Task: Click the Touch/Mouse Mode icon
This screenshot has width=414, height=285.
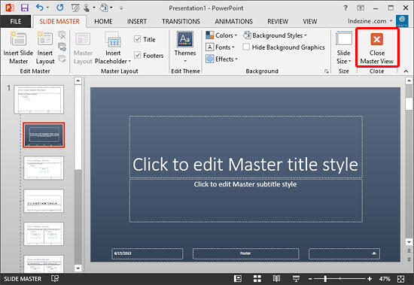Action: [x=87, y=8]
